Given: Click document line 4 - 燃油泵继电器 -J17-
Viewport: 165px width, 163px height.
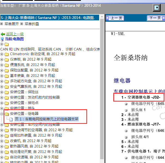Looking at the screenshot, I should [141, 124].
